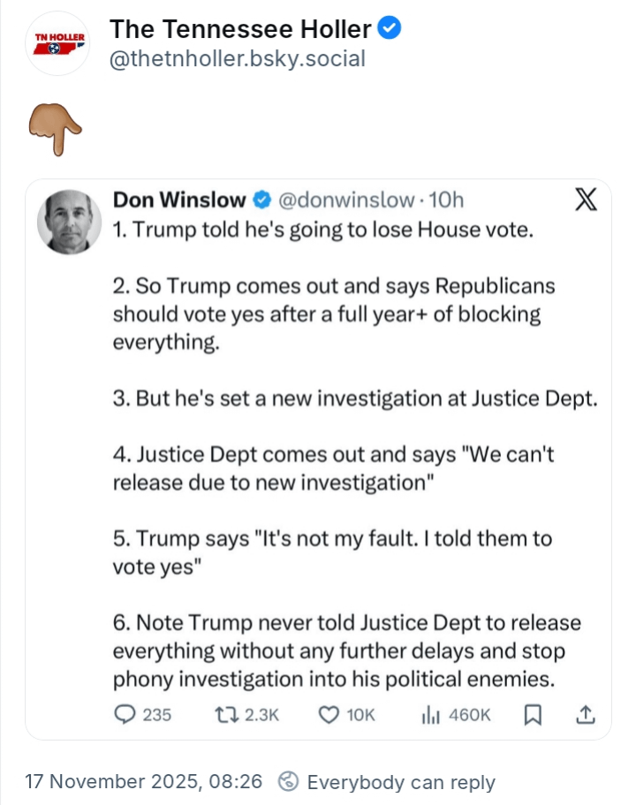
Task: Click the 10h tweet timestamp
Action: click(445, 200)
